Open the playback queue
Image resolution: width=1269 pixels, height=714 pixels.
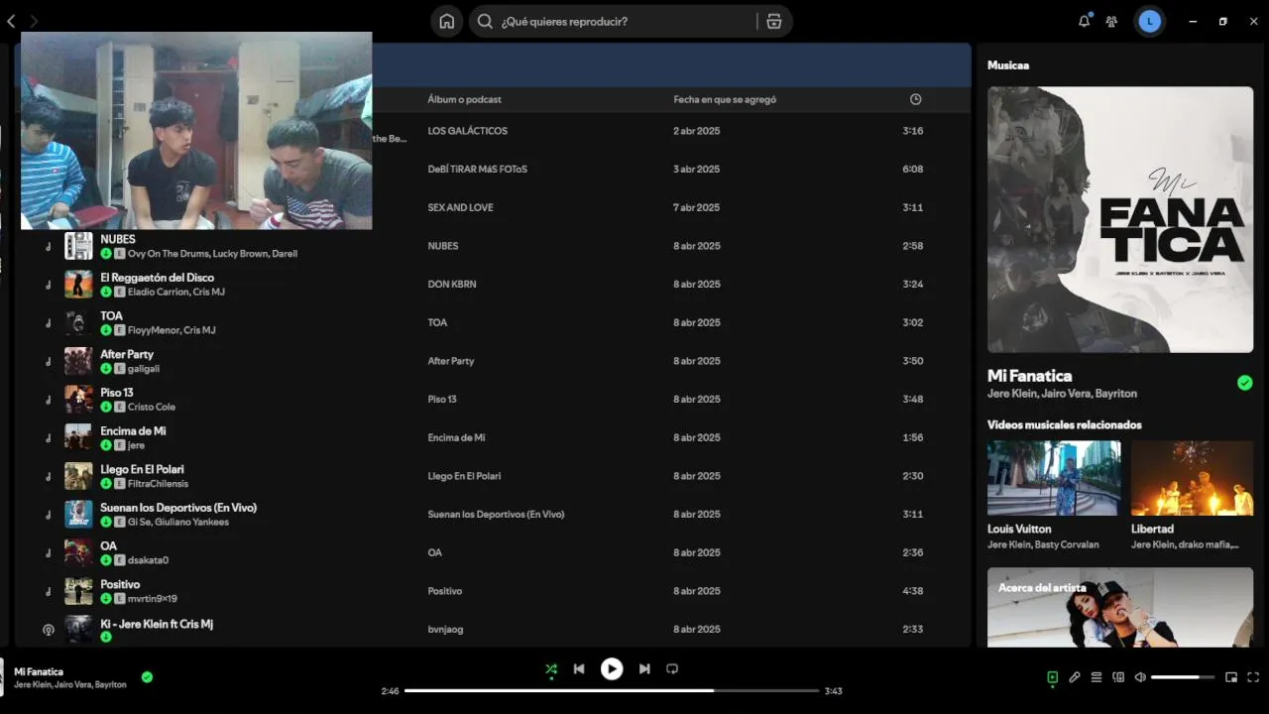[1096, 677]
